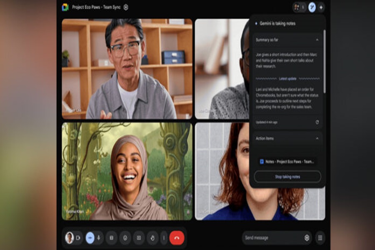Open the apps grid icon
This screenshot has width=375, height=250.
tap(320, 237)
